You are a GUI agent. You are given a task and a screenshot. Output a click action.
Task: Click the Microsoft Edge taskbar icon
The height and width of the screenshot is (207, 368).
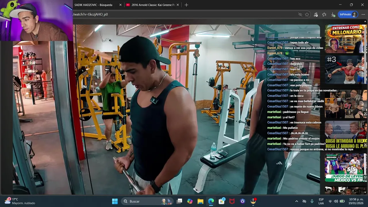coord(211,201)
